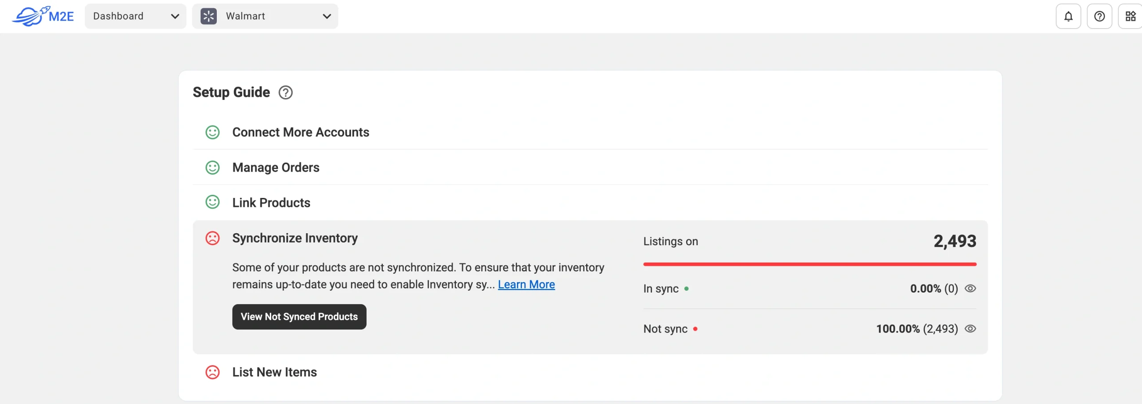1142x404 pixels.
Task: Open the Learn More link
Action: click(x=526, y=284)
